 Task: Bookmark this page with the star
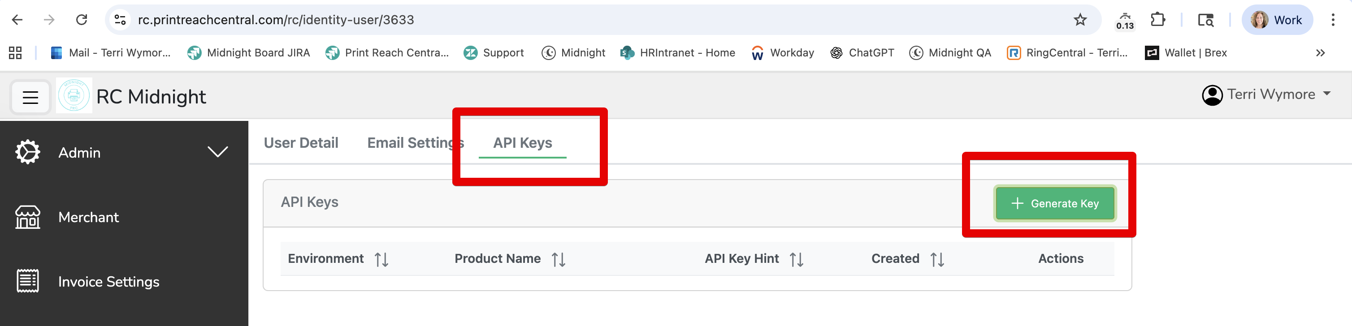(x=1079, y=20)
